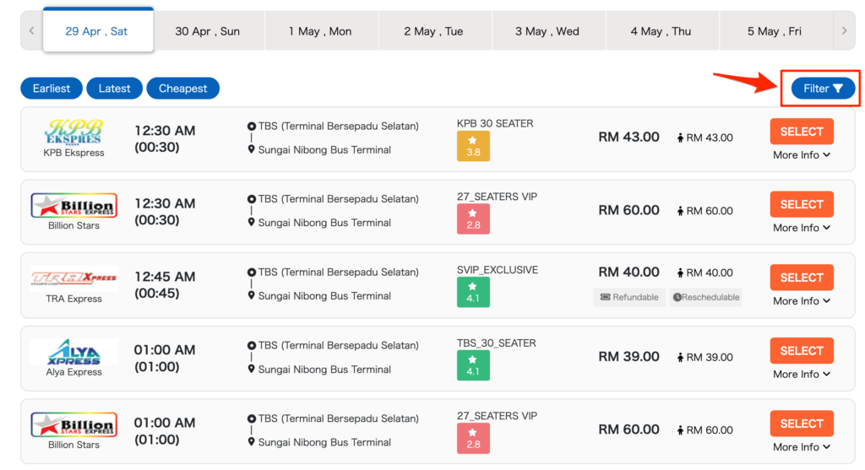Select the RM 40.00 TRA Express trip
This screenshot has height=470, width=865.
(x=801, y=278)
